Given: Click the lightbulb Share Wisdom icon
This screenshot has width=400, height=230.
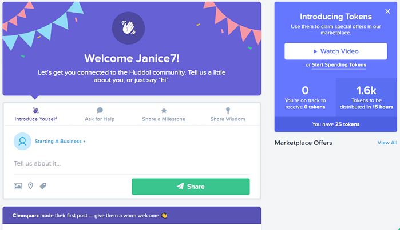Looking at the screenshot, I should (x=228, y=110).
